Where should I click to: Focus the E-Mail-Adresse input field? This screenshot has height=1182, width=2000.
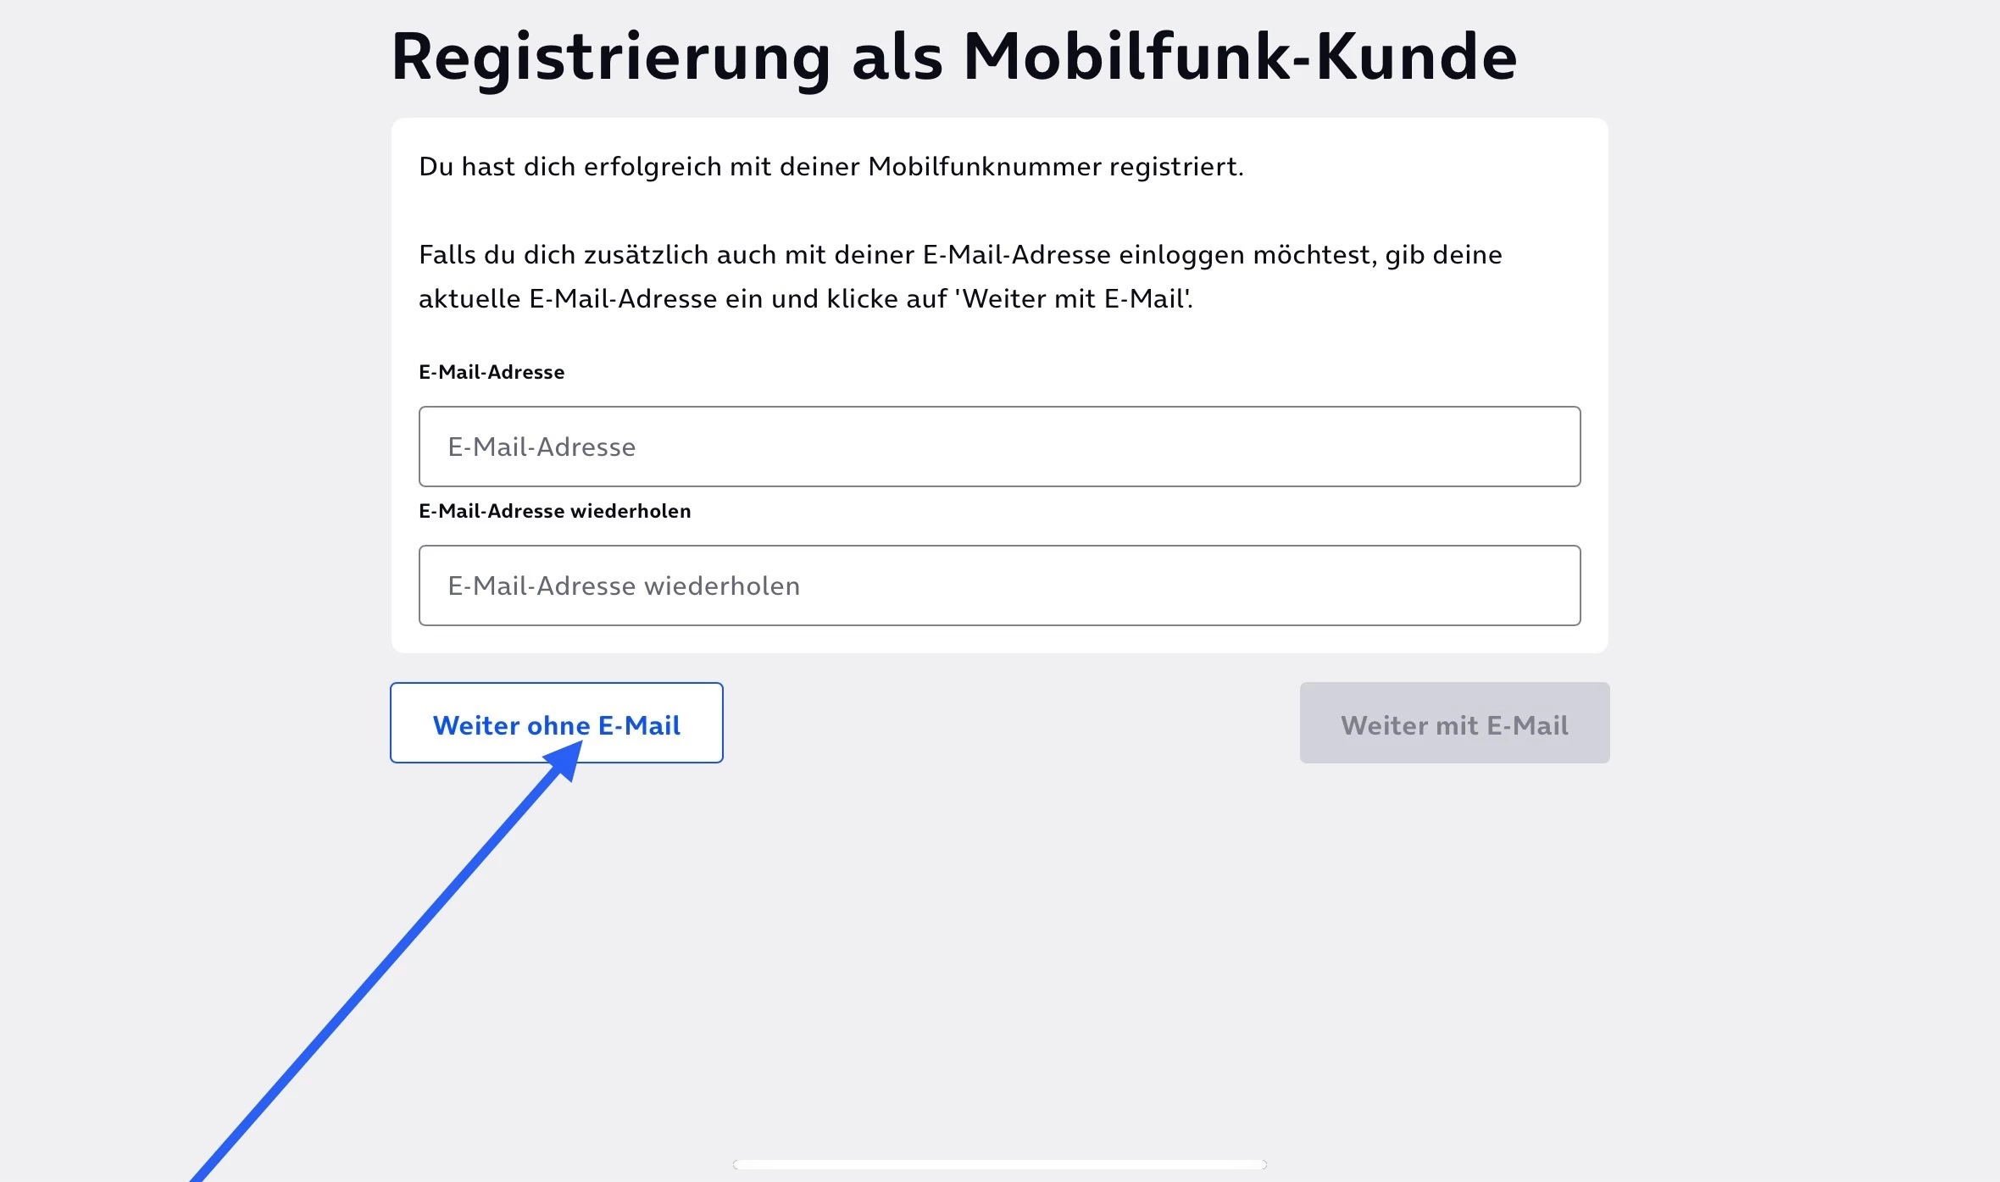click(x=999, y=447)
